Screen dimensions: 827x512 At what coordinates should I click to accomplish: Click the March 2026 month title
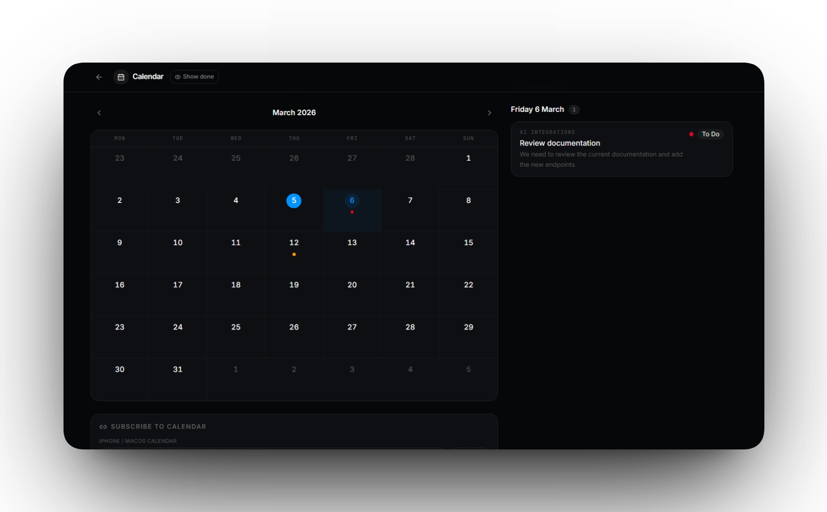[x=294, y=112]
